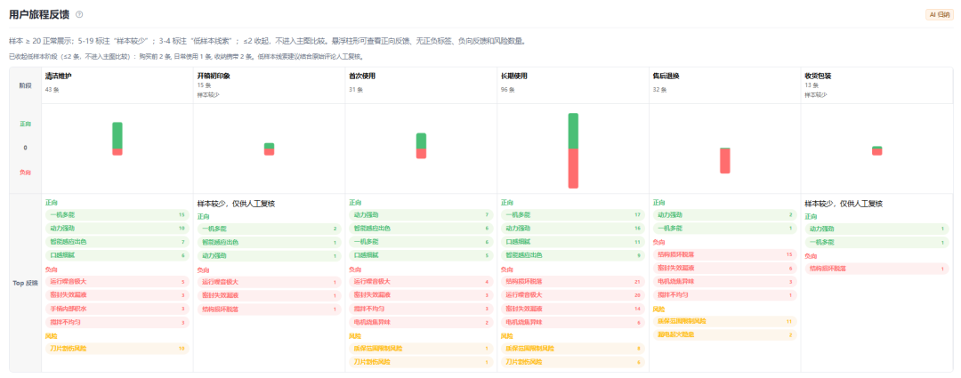
Task: Click 电机烧焦异味 tag in 售后退换 column
Action: pyautogui.click(x=725, y=282)
